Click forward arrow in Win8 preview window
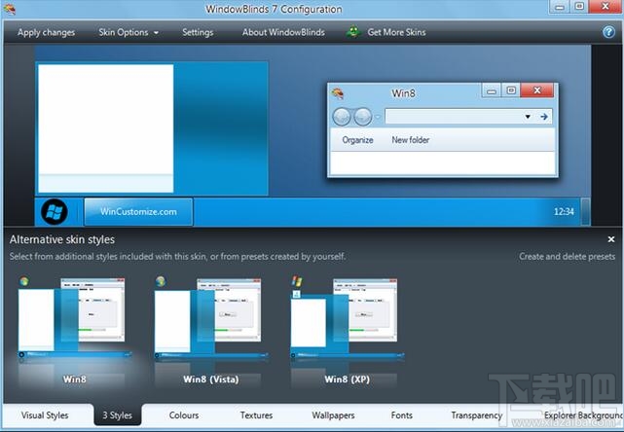 click(362, 117)
